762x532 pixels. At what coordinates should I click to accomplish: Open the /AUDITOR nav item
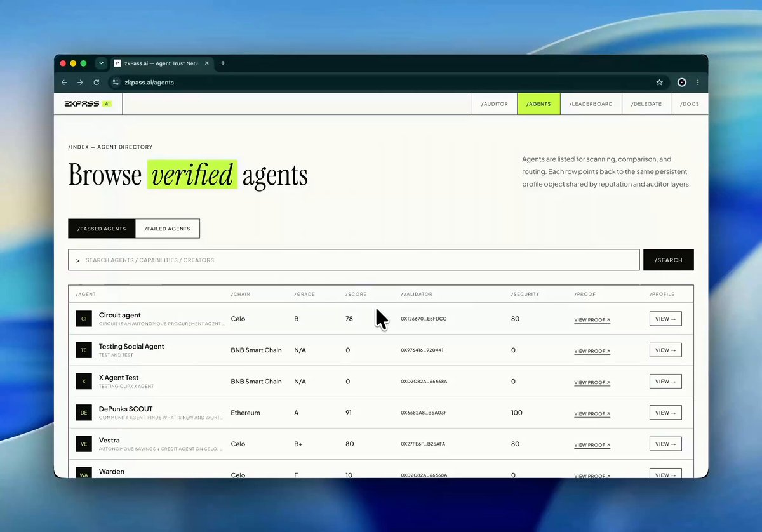click(495, 104)
